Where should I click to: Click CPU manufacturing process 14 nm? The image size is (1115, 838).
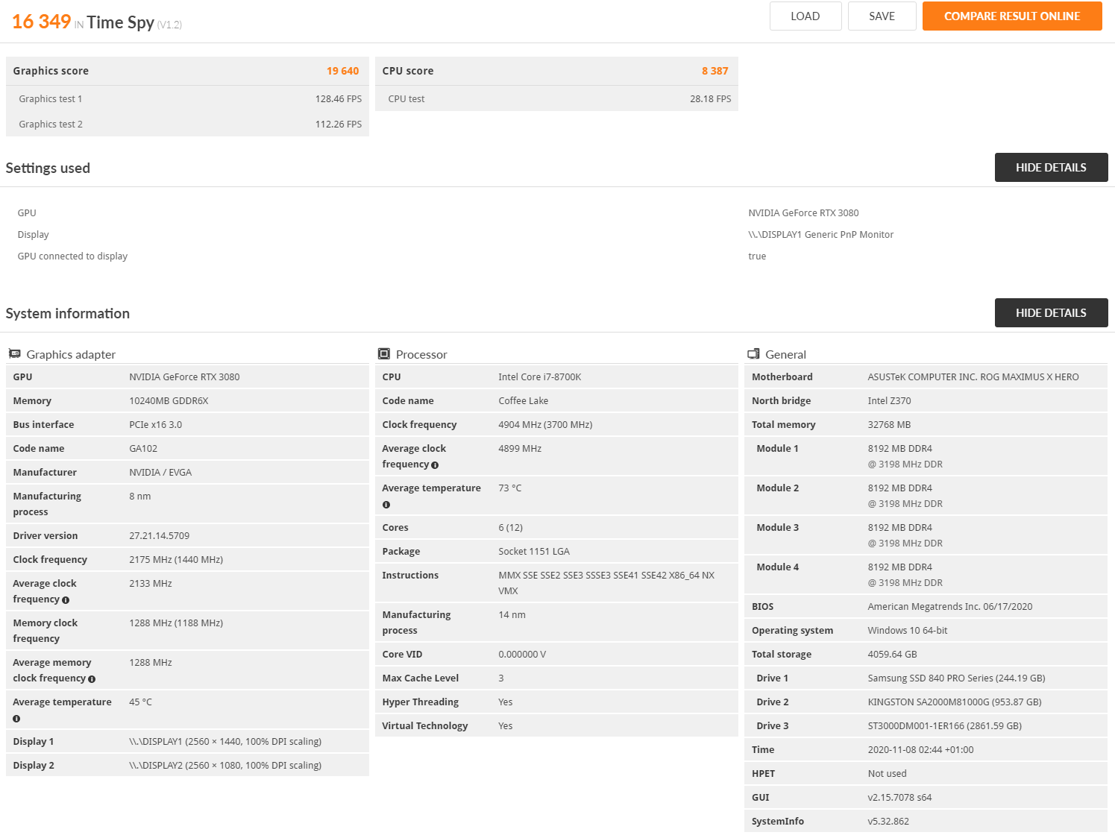pyautogui.click(x=512, y=614)
